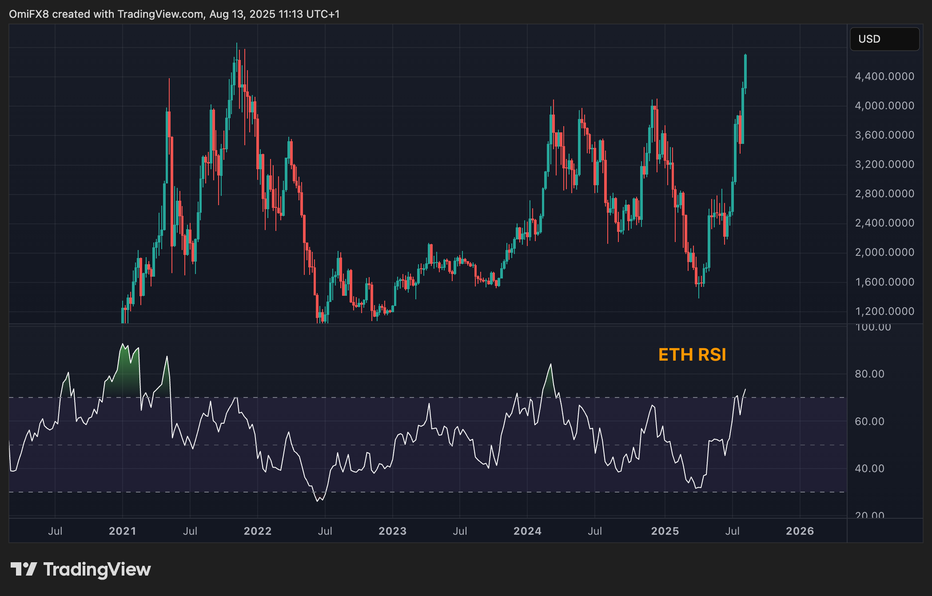Click the RSI peak in March 2024

[x=551, y=365]
